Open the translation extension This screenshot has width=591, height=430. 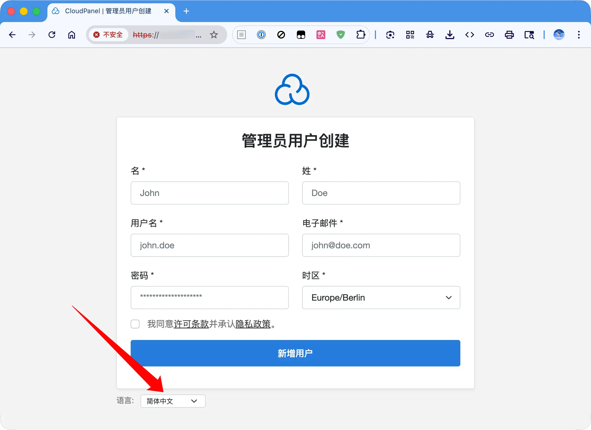[x=321, y=35]
